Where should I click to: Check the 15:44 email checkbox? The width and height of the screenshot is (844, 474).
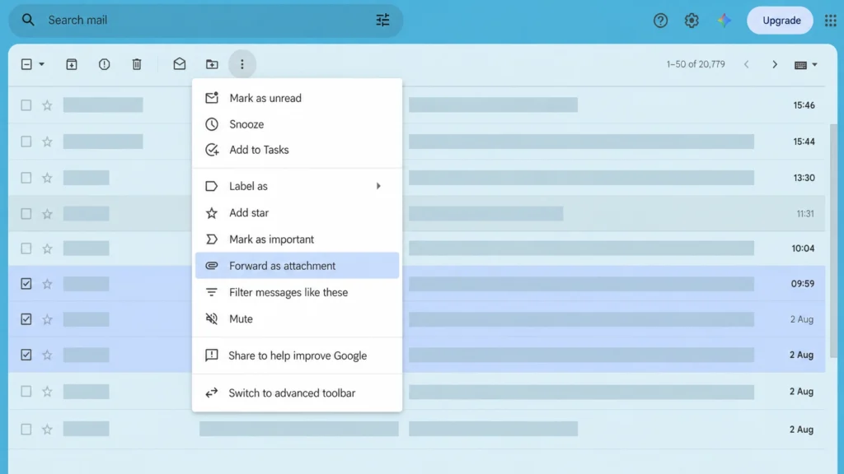tap(26, 142)
